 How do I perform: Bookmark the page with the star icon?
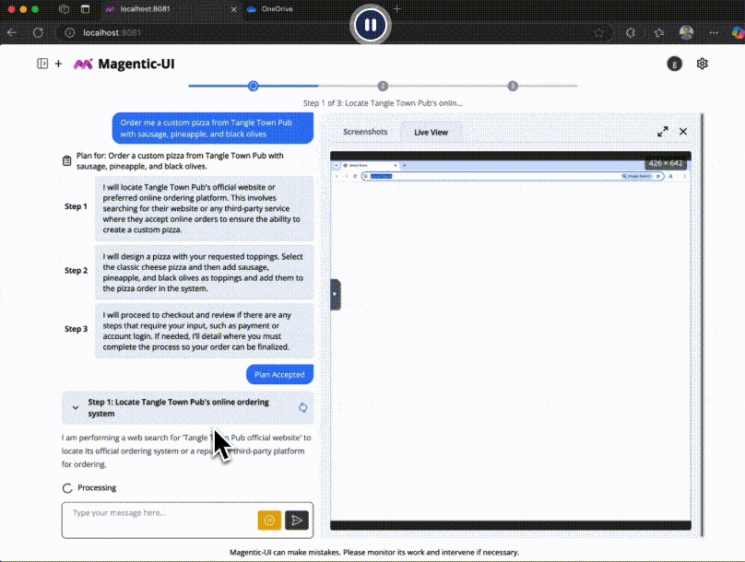(598, 33)
